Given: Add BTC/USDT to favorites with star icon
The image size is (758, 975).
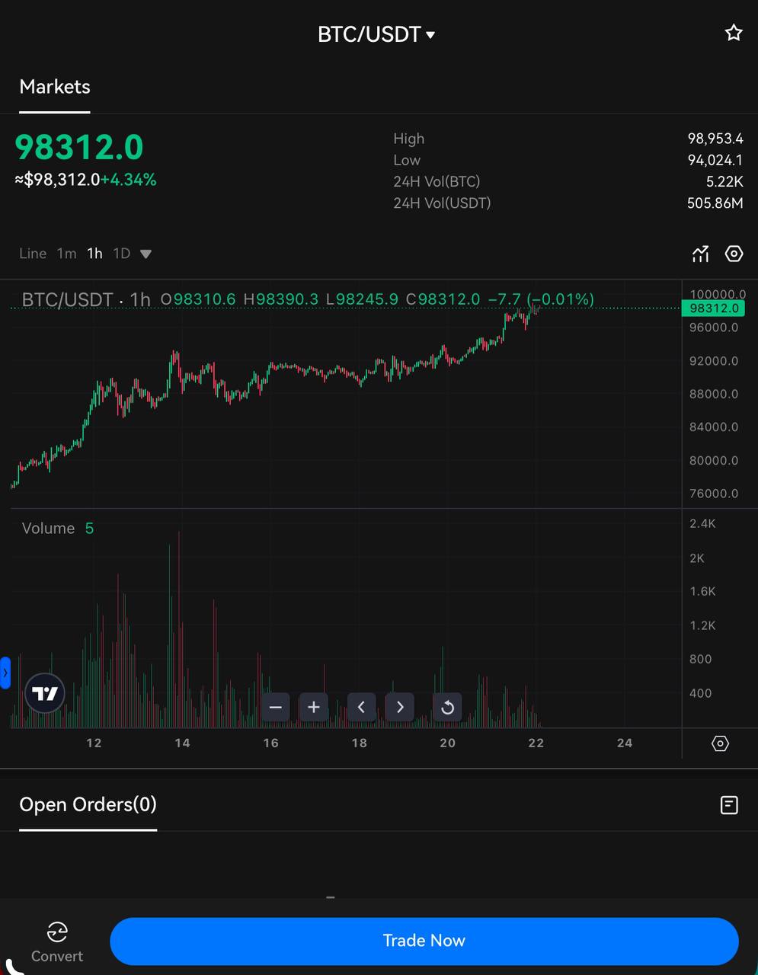Looking at the screenshot, I should pyautogui.click(x=734, y=33).
